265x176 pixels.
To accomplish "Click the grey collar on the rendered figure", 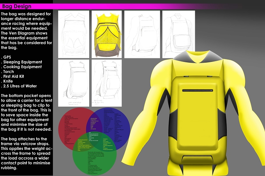I will tap(198, 56).
